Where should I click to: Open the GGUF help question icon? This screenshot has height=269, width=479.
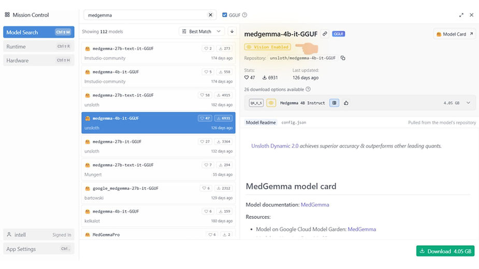(244, 14)
